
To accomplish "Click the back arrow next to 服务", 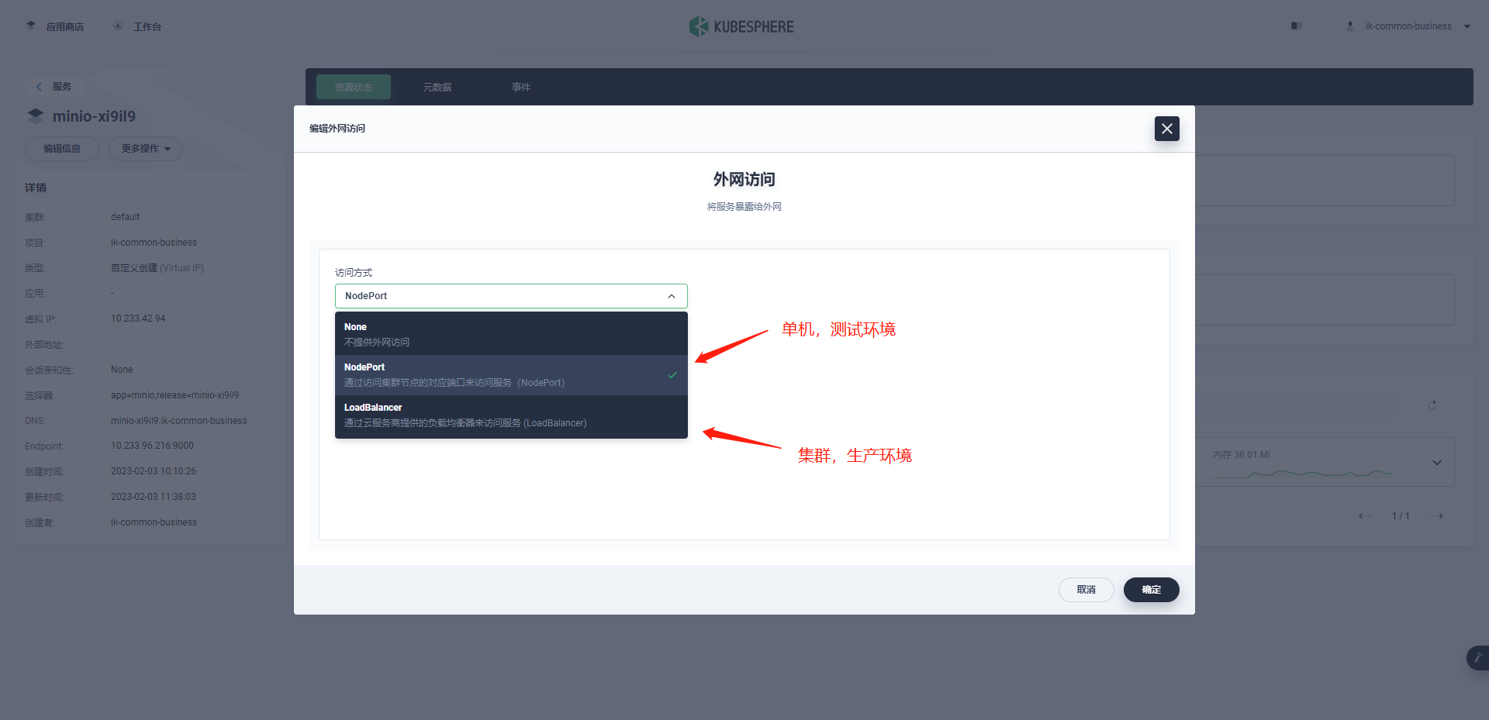I will 38,86.
